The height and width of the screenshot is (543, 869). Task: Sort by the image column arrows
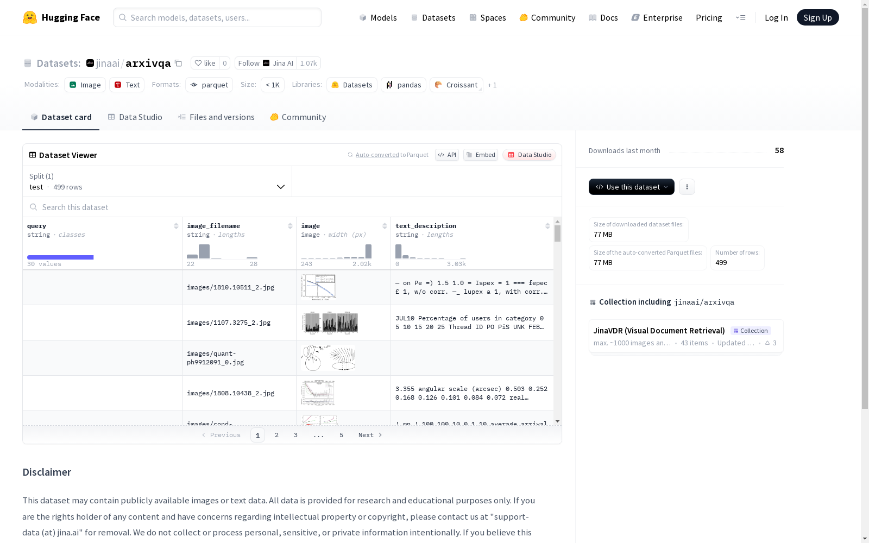tap(385, 226)
